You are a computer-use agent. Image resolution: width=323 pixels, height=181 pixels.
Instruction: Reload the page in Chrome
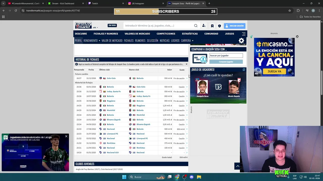16,11
